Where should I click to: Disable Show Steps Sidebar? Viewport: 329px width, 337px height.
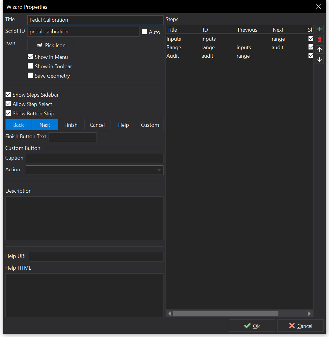click(8, 95)
